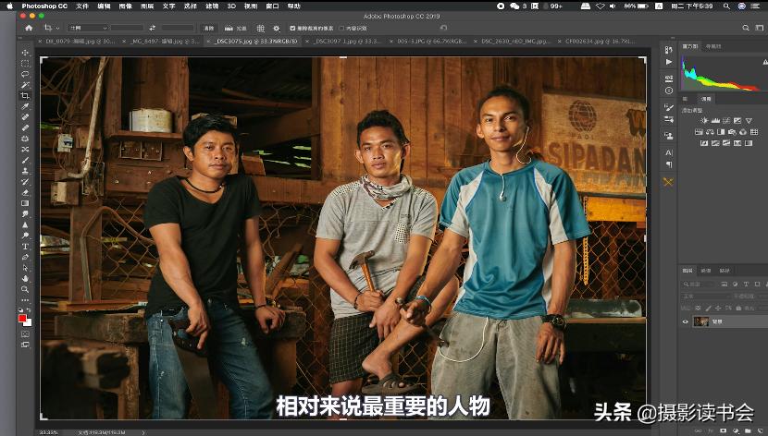Select the Hand tool

[25, 278]
